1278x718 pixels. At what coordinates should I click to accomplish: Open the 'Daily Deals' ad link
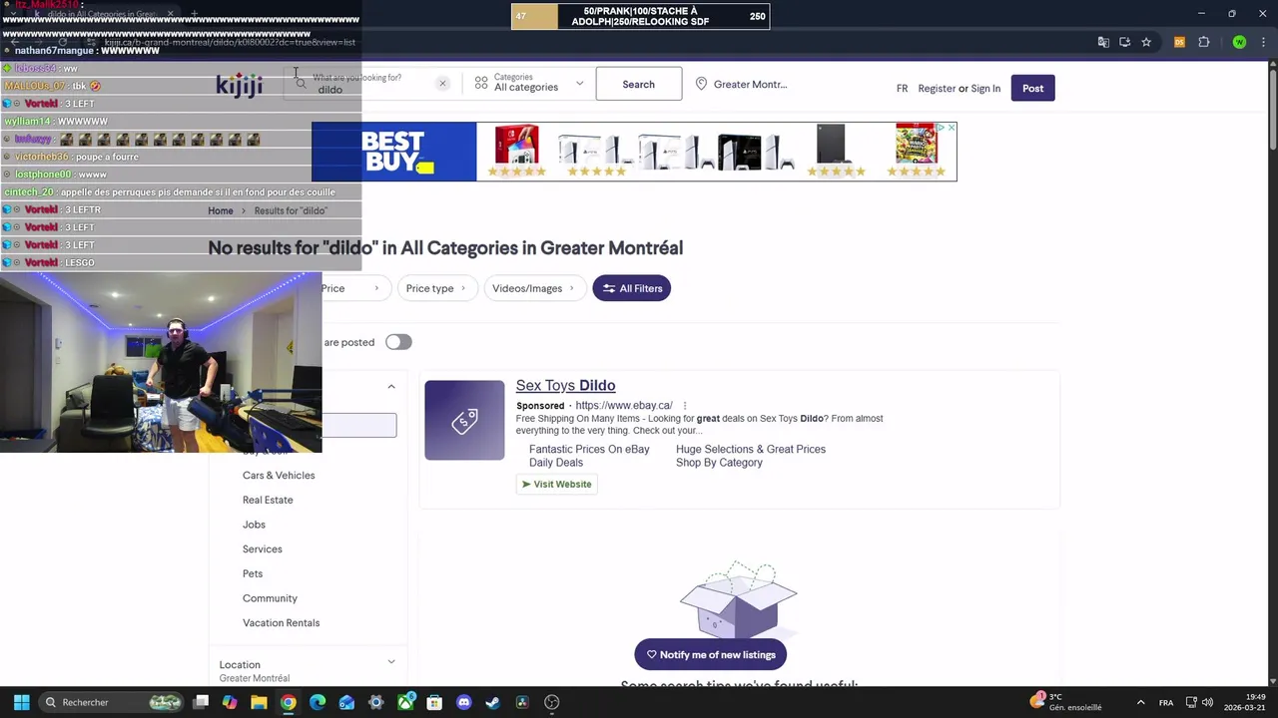click(556, 463)
